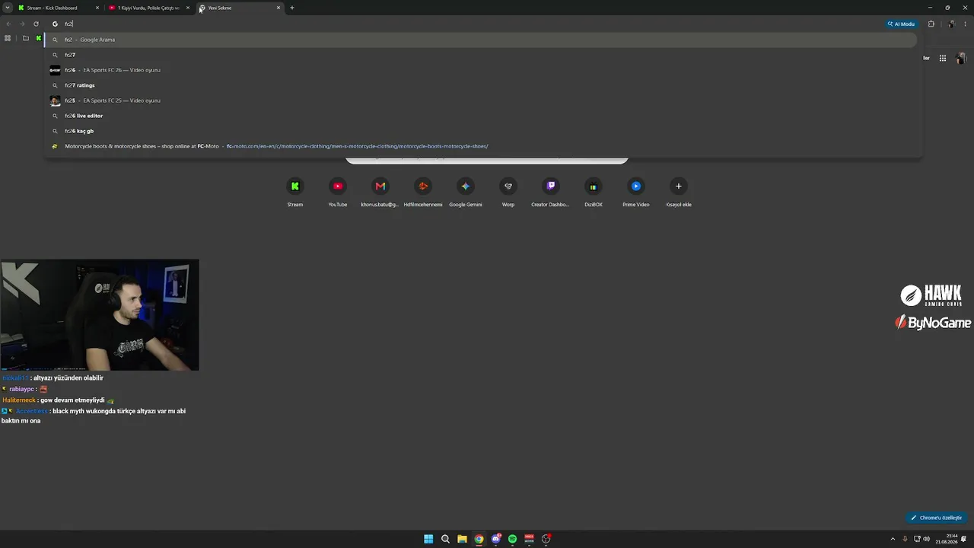Viewport: 974px width, 548px height.
Task: Click the AI Modu button
Action: tap(901, 24)
